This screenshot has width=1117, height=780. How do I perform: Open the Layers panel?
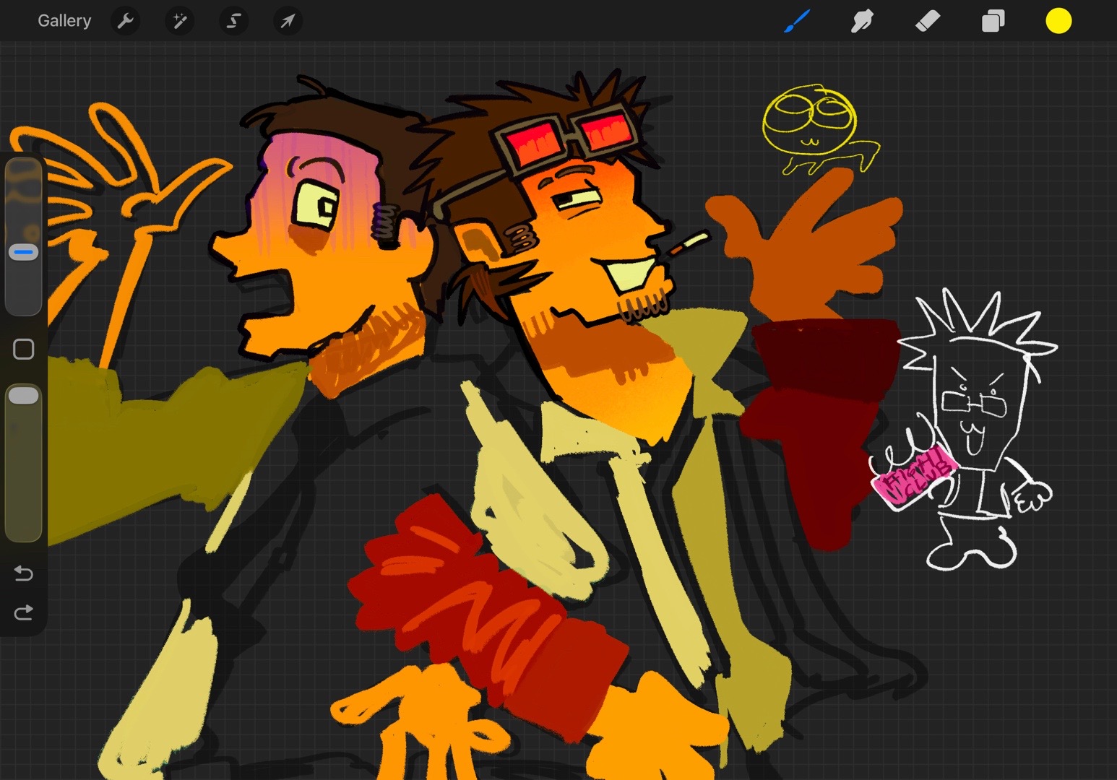click(993, 21)
